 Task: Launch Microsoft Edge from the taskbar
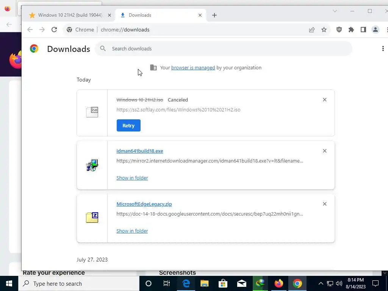click(x=186, y=283)
